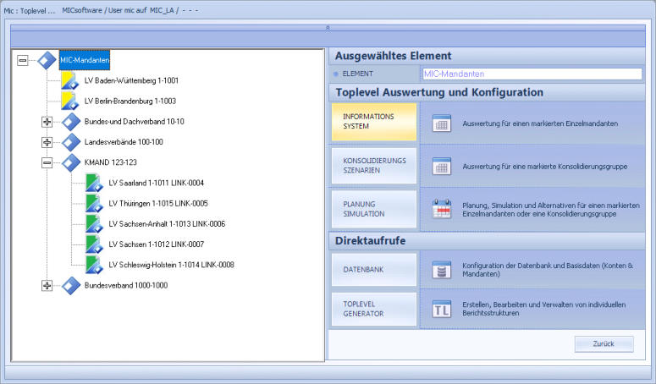Click the green icon beside LV Sachsen-Anhalt
This screenshot has width=656, height=384.
94,224
